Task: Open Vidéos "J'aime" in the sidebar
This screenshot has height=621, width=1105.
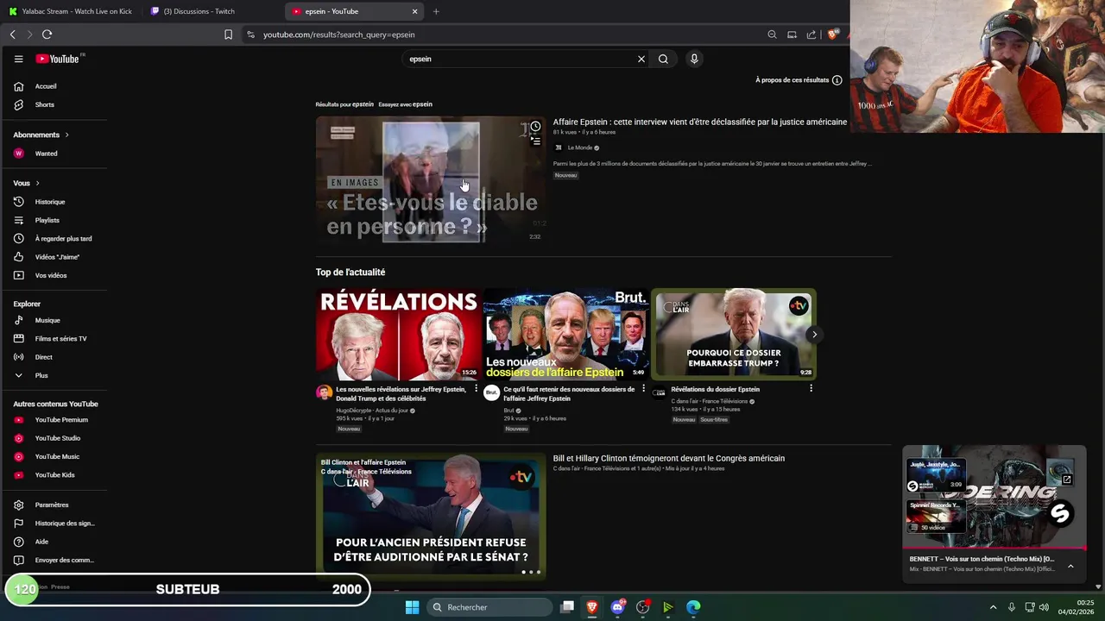Action: (x=47, y=257)
